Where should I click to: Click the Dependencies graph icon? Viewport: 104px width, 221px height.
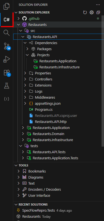pos(31,43)
